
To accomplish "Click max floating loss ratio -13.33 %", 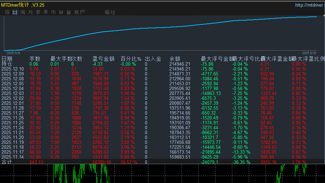I will tap(241, 152).
